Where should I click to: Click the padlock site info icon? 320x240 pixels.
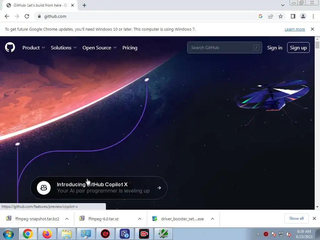pyautogui.click(x=39, y=16)
